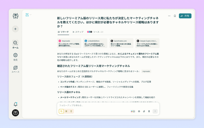The height and width of the screenshot is (128, 204).
Task: Open the LinkedInEditors source card
Action: tap(95, 43)
